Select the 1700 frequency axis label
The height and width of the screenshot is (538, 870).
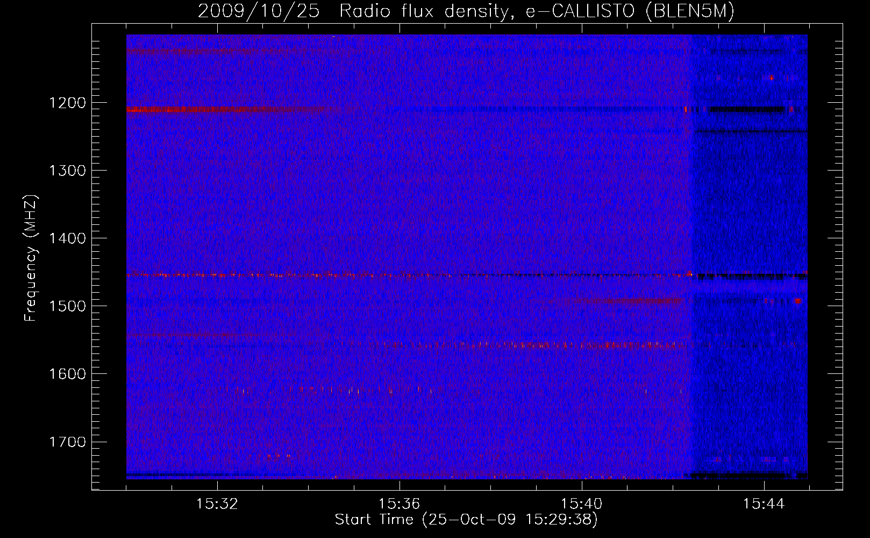[67, 442]
